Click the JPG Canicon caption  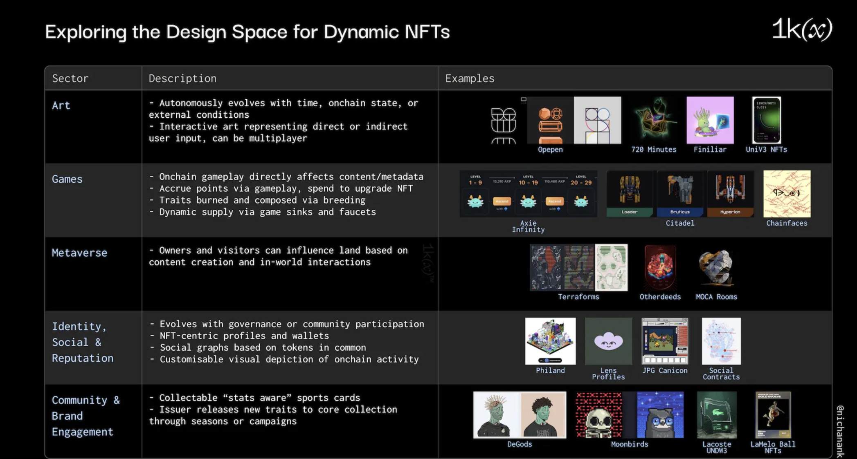[665, 370]
